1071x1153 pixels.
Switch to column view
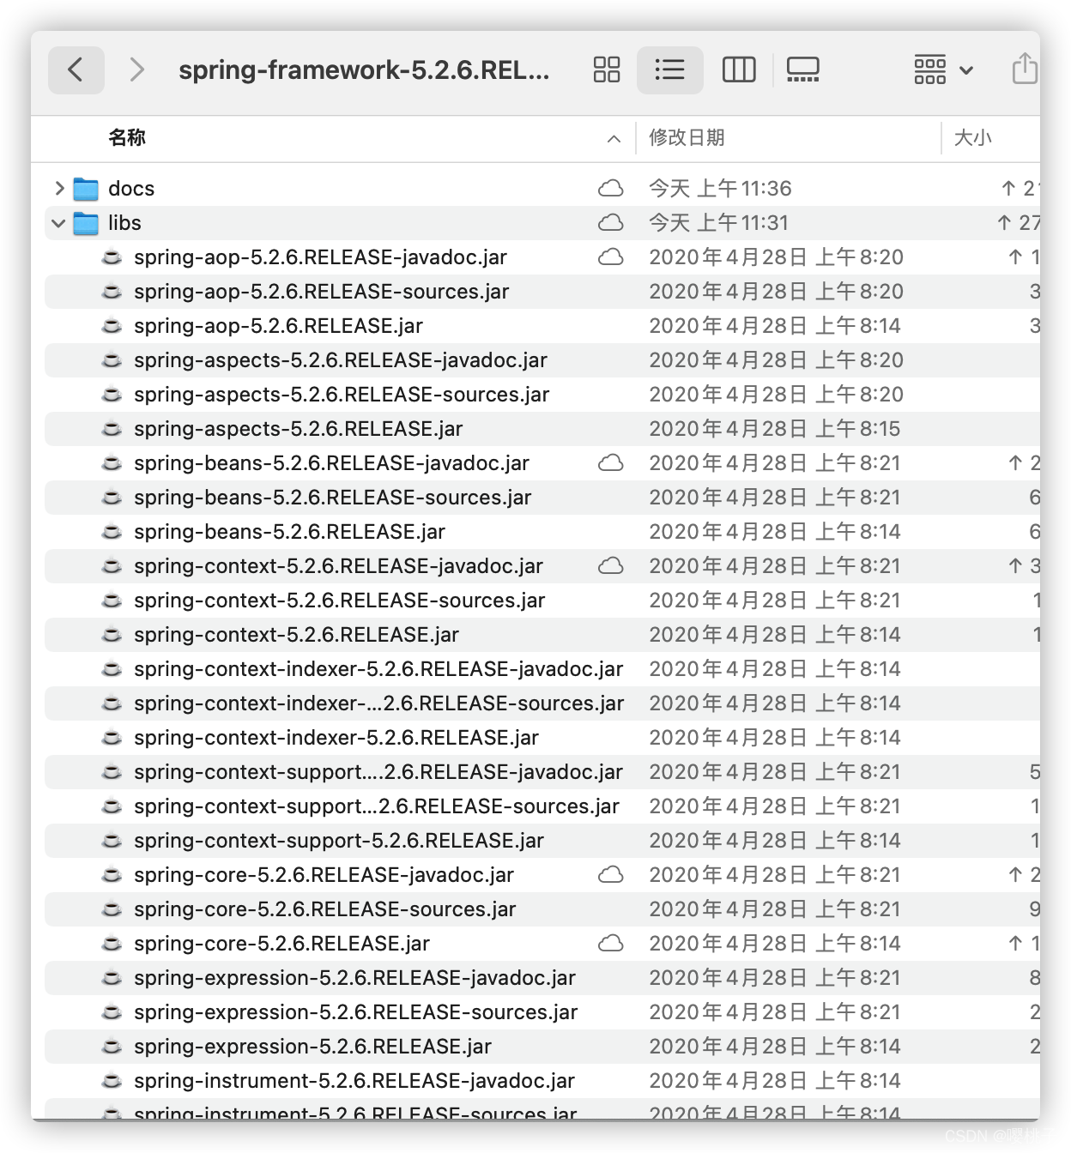point(739,69)
